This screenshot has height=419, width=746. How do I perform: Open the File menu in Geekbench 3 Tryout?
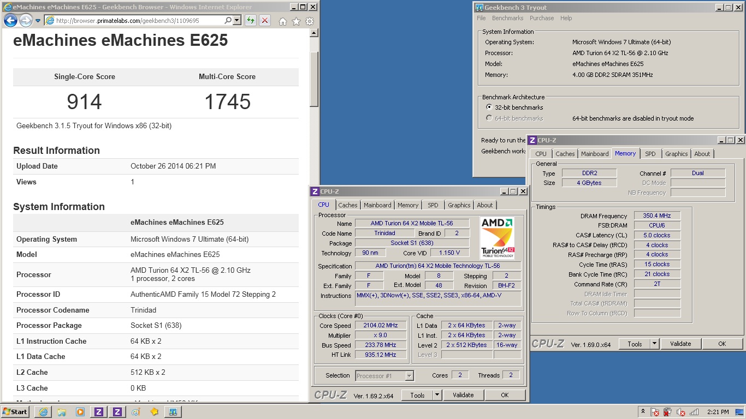pyautogui.click(x=481, y=18)
